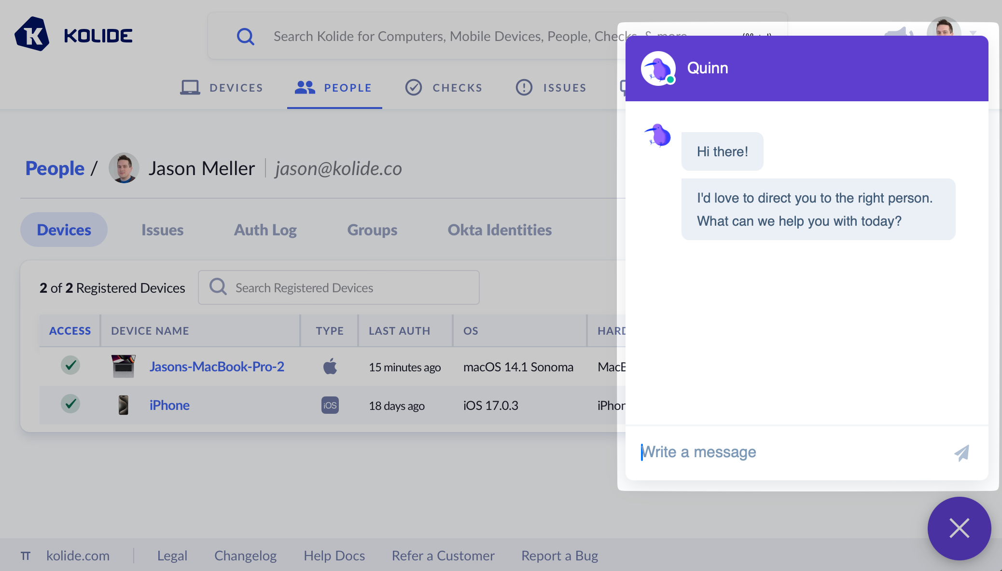Click the iPhone device thumbnail icon
1002x571 pixels.
124,405
